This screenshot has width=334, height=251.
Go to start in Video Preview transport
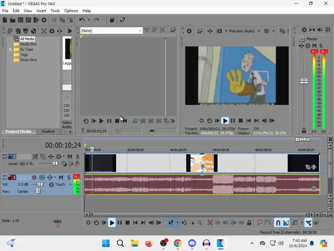click(x=248, y=121)
